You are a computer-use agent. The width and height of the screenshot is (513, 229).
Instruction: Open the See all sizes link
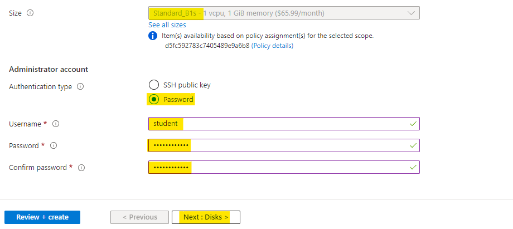point(167,25)
